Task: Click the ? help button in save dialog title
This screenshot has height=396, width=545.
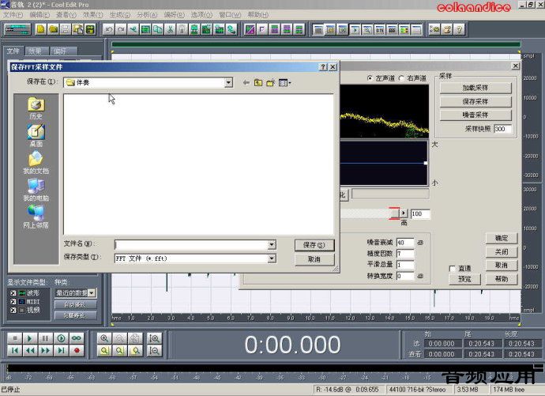Action: coord(323,66)
